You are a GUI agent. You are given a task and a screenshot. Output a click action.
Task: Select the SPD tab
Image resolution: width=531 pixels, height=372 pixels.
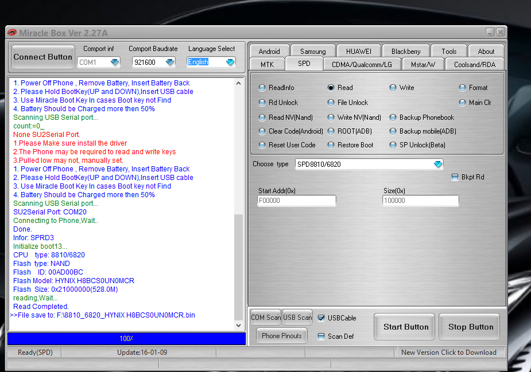click(304, 64)
